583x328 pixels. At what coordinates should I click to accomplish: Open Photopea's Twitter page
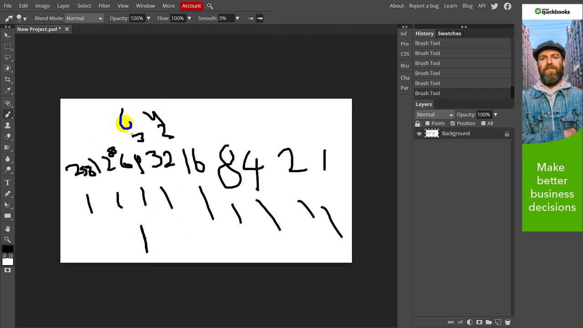point(495,6)
